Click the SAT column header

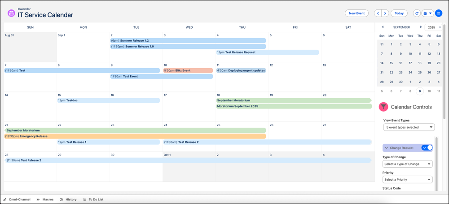click(x=348, y=27)
